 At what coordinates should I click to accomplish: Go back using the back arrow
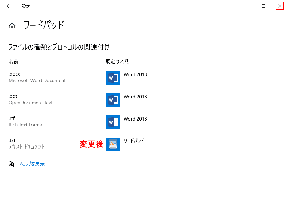tap(9, 6)
